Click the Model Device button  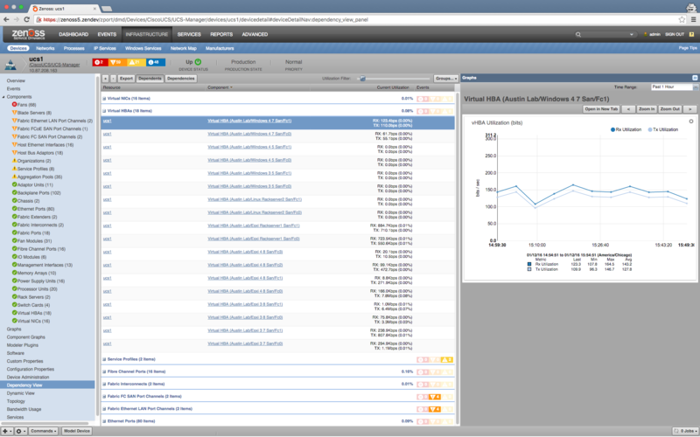76,431
